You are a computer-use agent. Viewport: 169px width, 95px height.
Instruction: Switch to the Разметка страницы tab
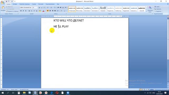pos(25,4)
